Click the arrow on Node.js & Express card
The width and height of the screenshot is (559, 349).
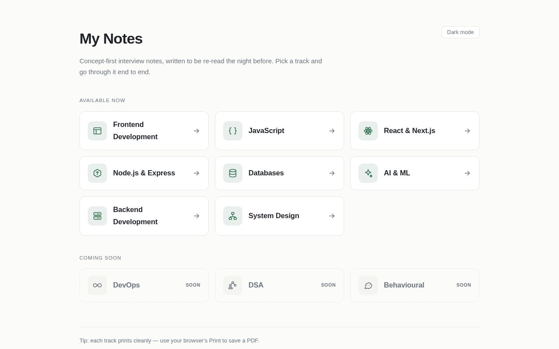(197, 173)
